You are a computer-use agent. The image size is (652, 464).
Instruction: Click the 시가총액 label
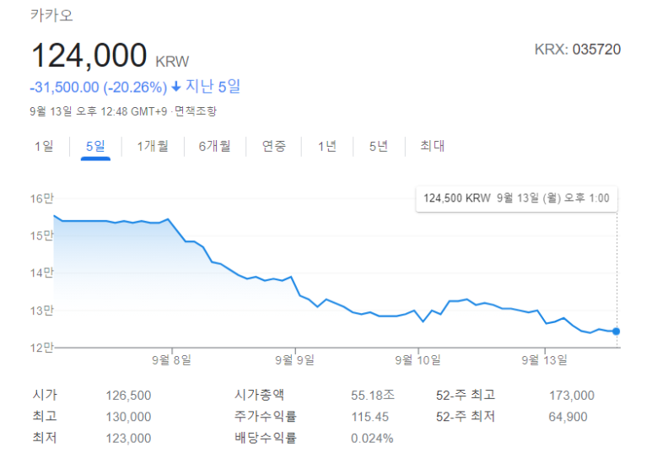tap(260, 395)
